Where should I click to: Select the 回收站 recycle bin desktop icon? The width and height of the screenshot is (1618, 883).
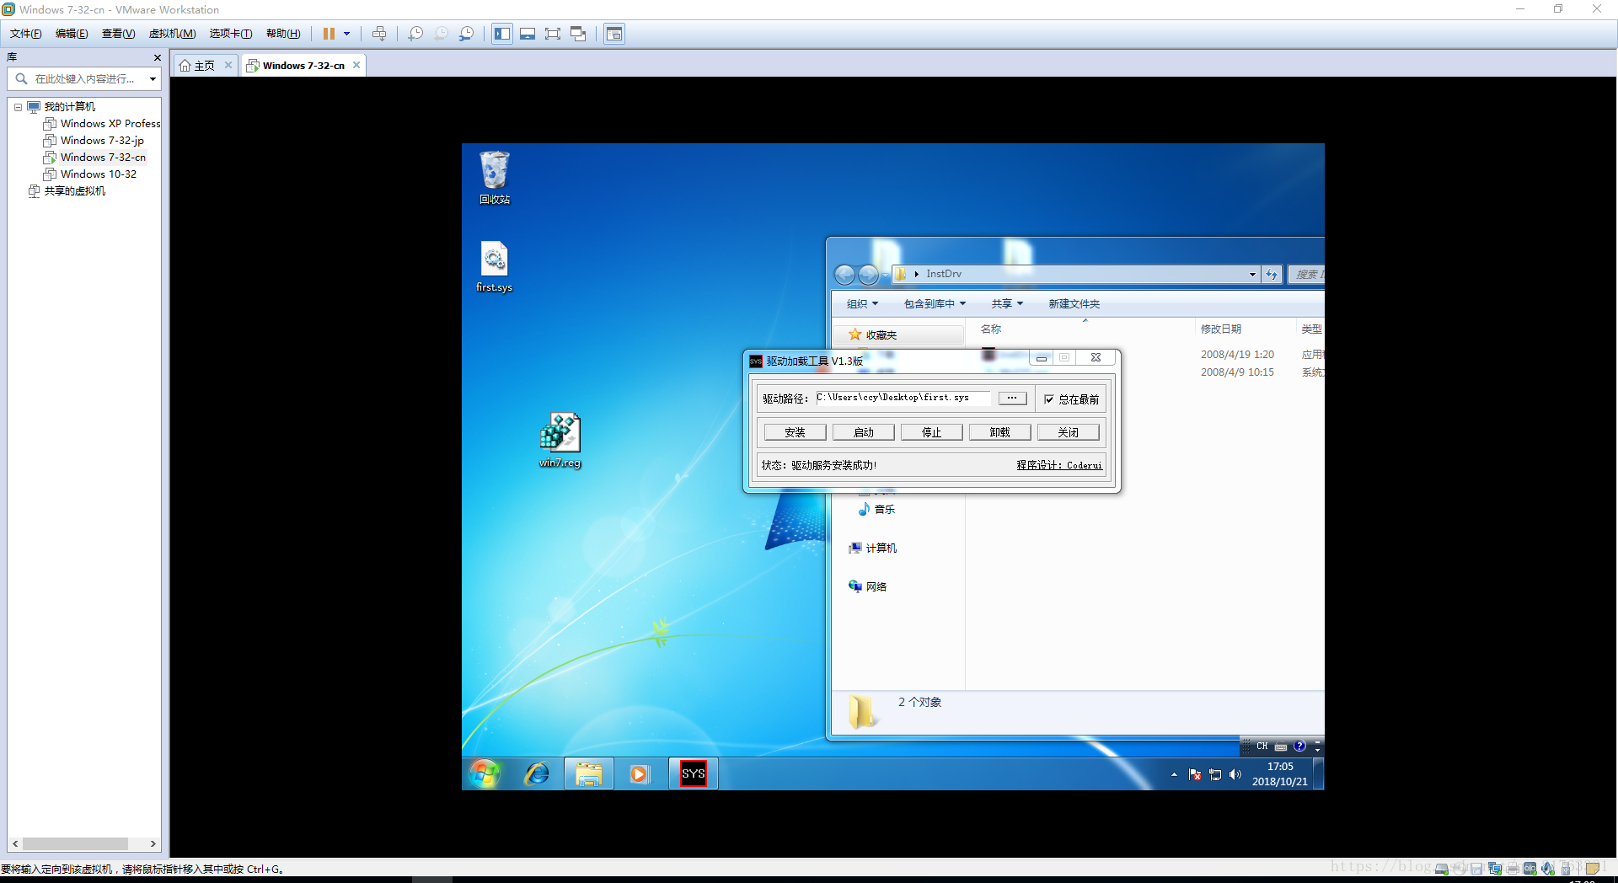tap(495, 178)
